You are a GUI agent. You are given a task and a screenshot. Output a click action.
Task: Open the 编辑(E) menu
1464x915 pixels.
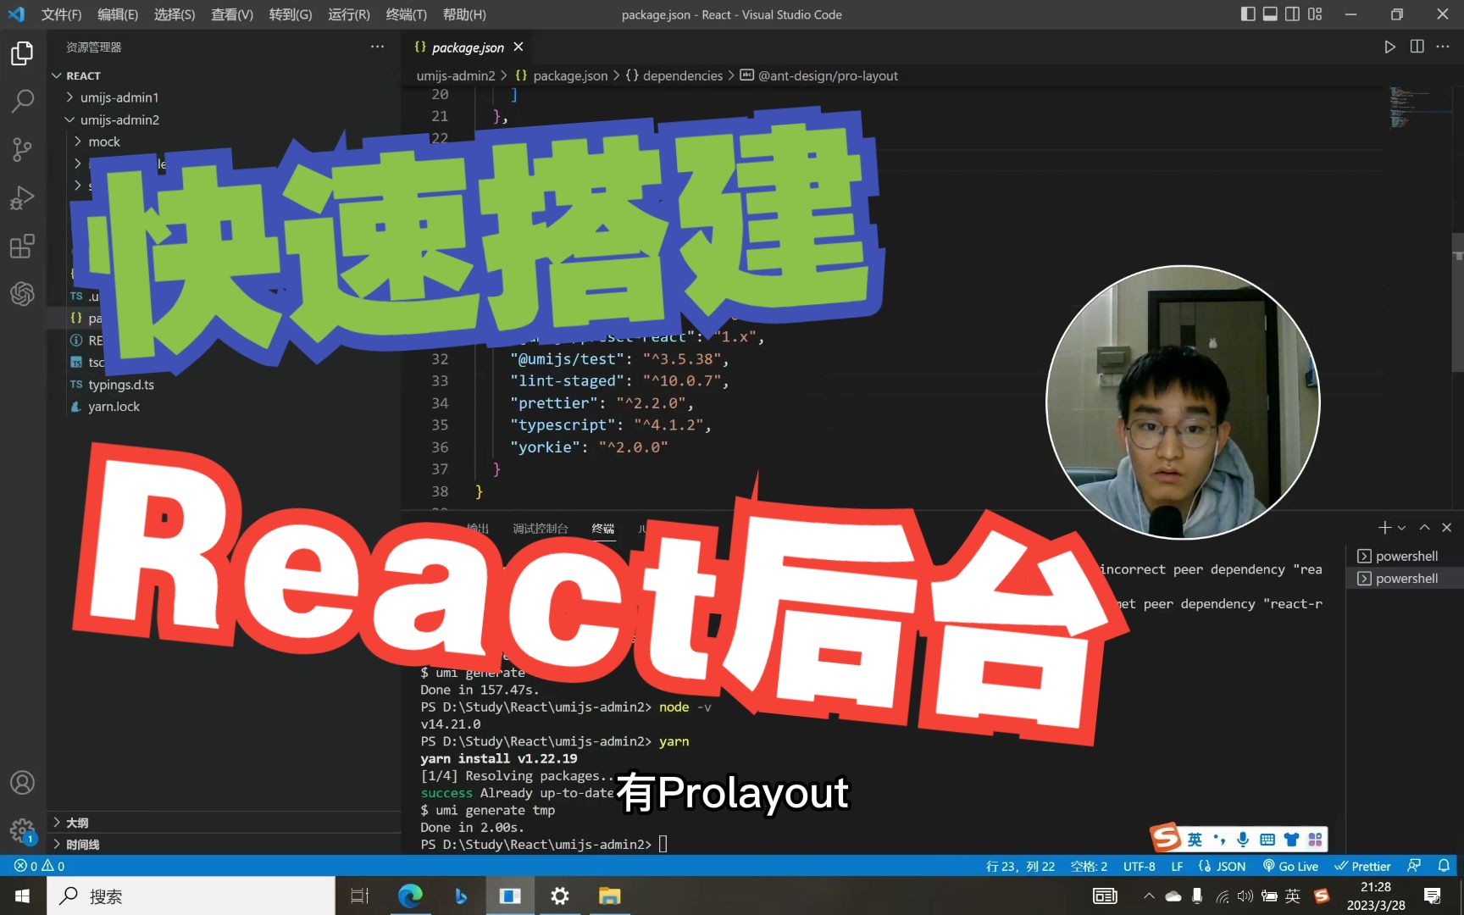[x=118, y=14]
